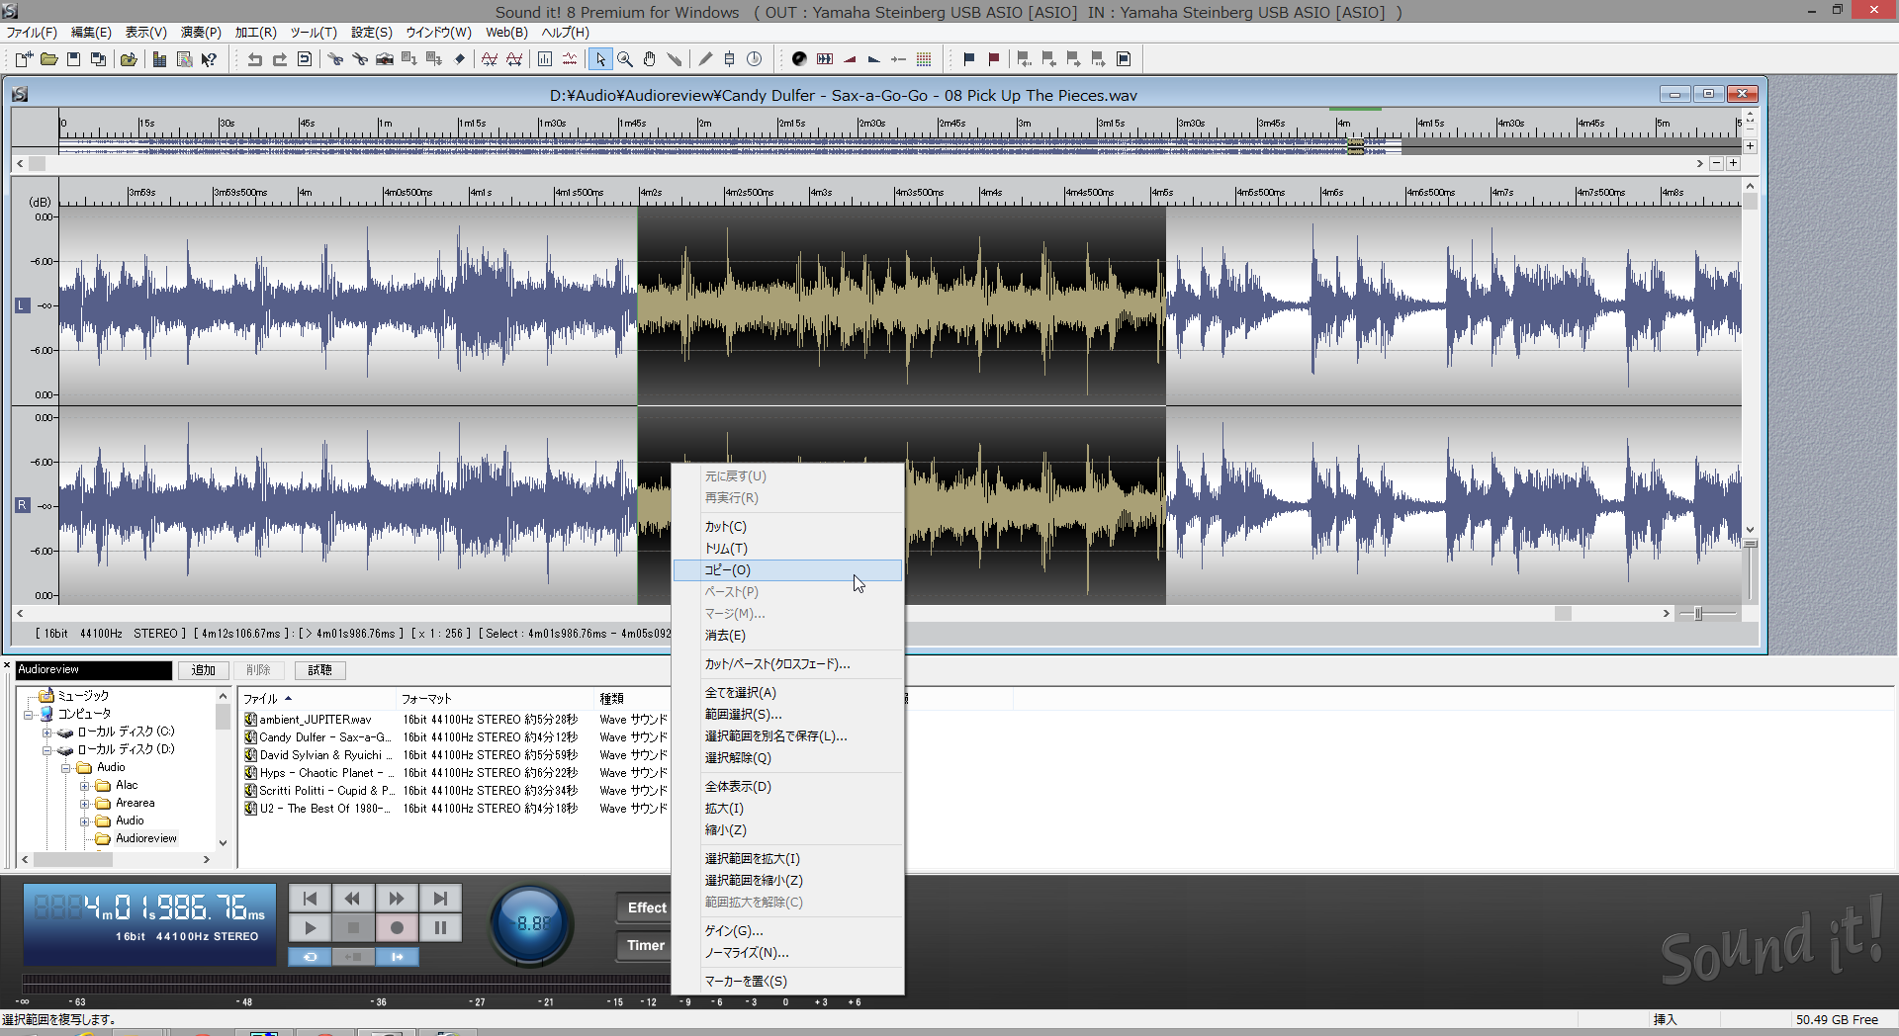
Task: Click the 試聴 preview button
Action: 319,670
